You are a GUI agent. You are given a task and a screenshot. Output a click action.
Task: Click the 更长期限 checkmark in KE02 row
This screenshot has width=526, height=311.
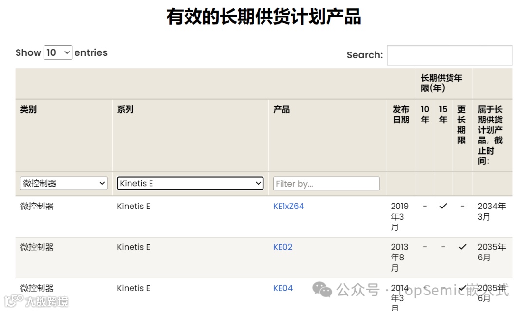click(463, 247)
